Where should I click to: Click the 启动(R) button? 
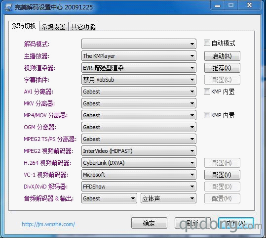point(222,56)
